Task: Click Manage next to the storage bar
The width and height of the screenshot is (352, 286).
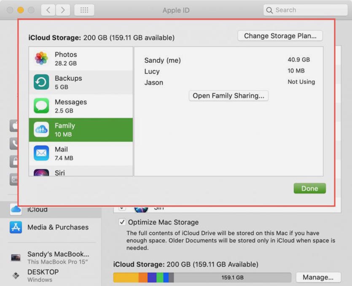Action: point(318,277)
